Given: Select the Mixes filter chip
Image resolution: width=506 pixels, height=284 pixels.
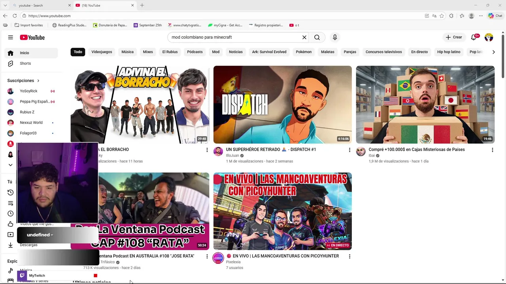Looking at the screenshot, I should (x=148, y=52).
